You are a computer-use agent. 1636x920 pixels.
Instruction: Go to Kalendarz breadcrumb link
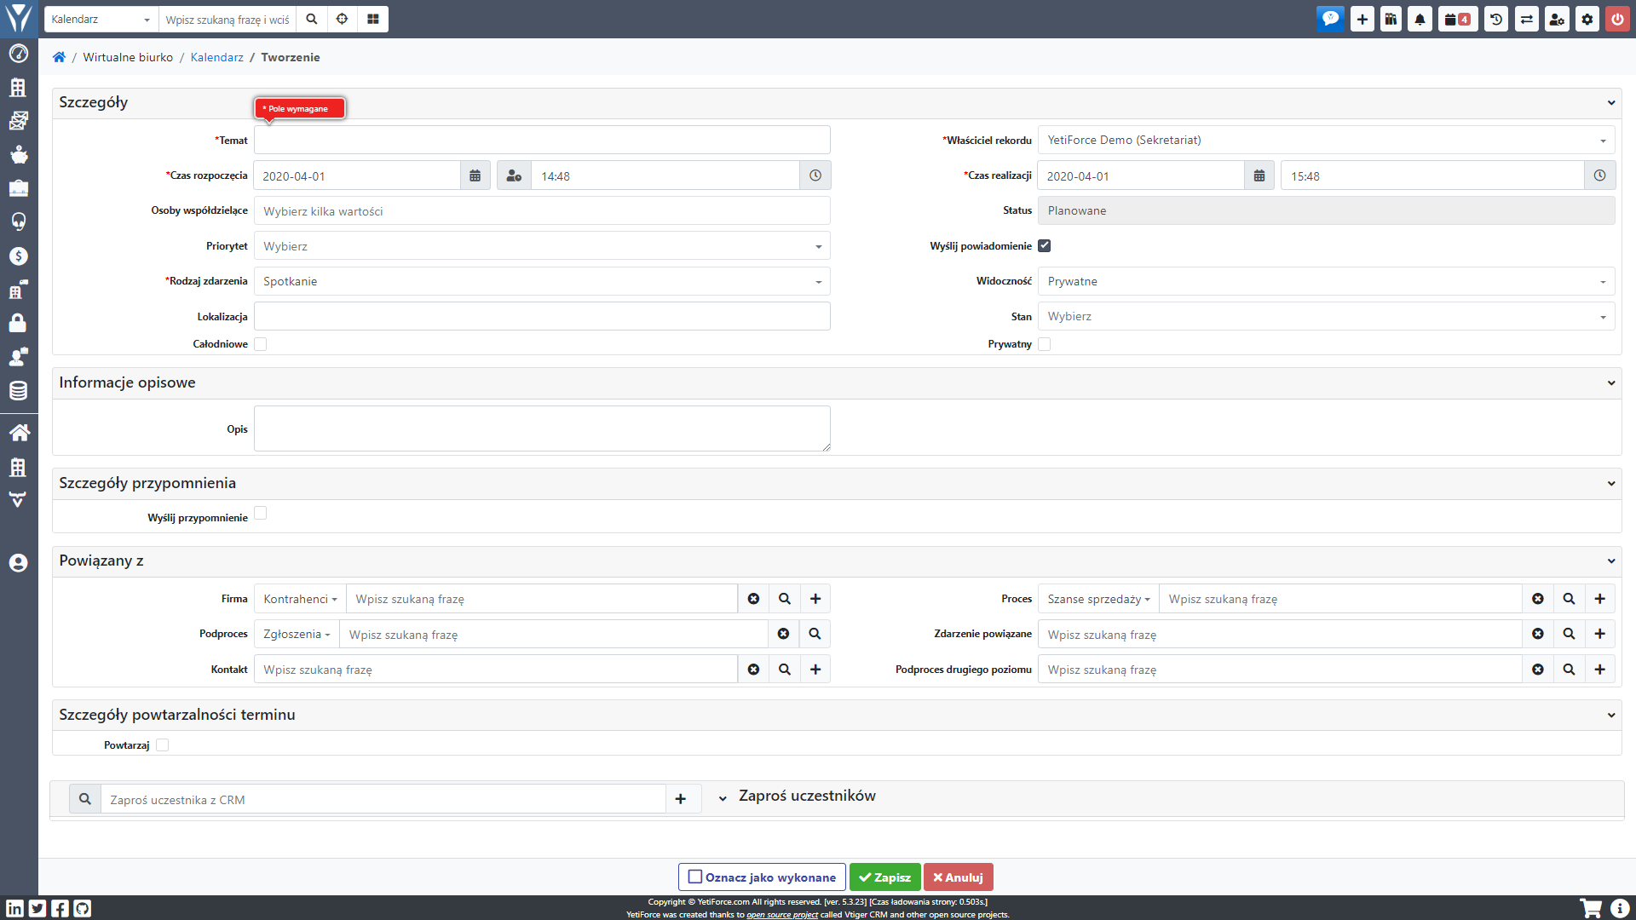tap(216, 57)
